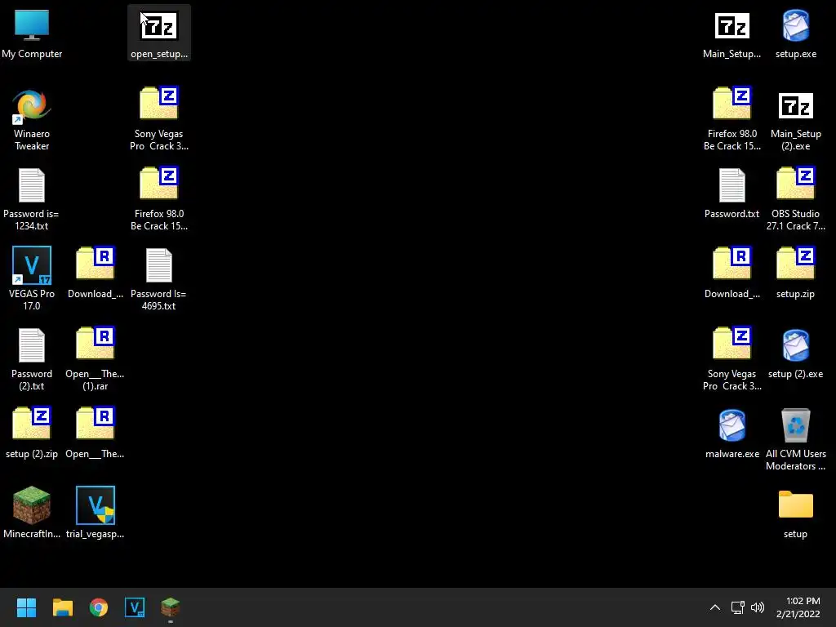Open VEGAS Pro from the taskbar
This screenshot has height=627, width=836.
pos(135,607)
